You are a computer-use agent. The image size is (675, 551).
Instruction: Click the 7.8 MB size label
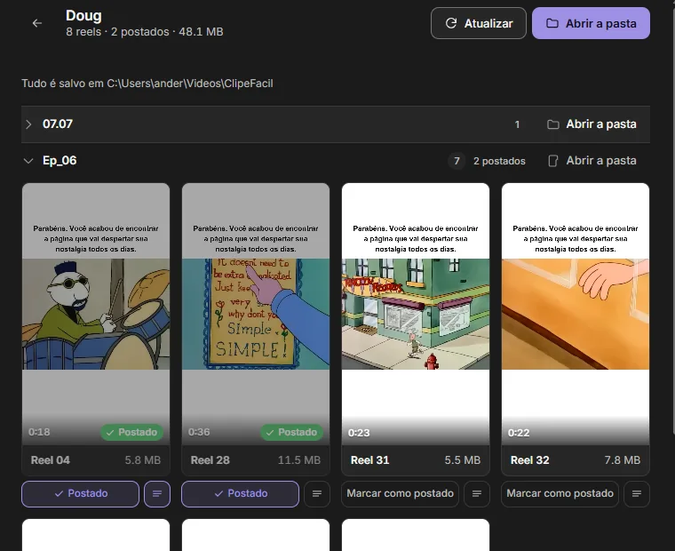[622, 460]
